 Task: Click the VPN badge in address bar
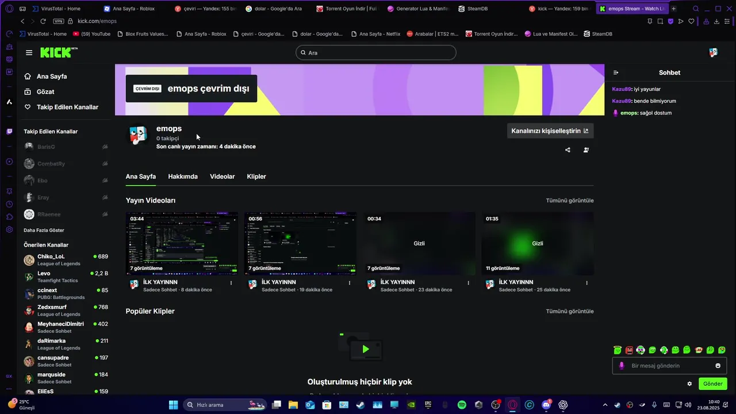pyautogui.click(x=59, y=21)
